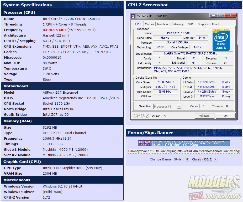The image size is (243, 202).
Task: Click the Technology 22 nm field
Action: click(160, 47)
